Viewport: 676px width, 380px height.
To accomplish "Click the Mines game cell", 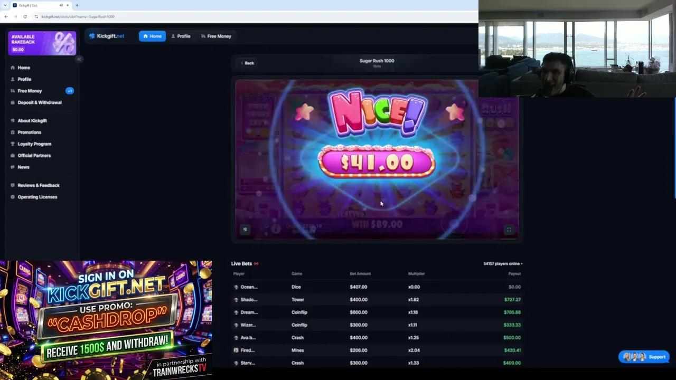I will click(x=297, y=350).
